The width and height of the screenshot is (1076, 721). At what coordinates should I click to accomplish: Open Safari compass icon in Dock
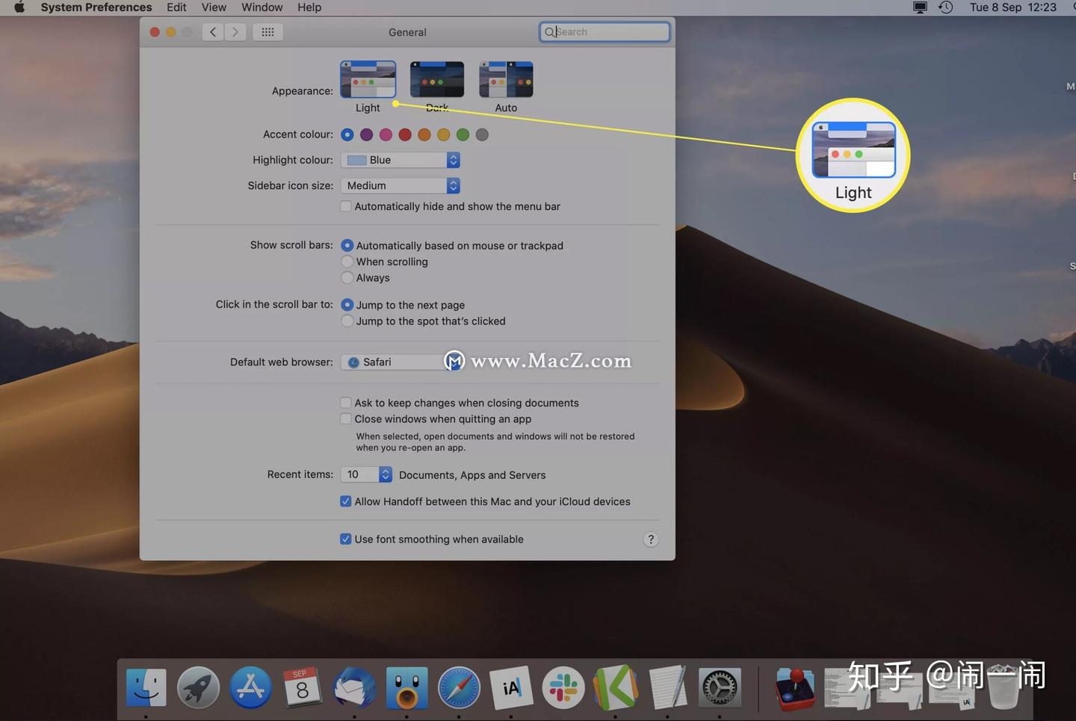(459, 687)
